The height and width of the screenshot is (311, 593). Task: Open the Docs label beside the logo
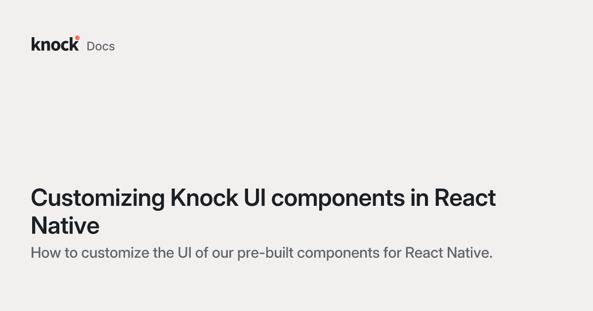[x=101, y=46]
